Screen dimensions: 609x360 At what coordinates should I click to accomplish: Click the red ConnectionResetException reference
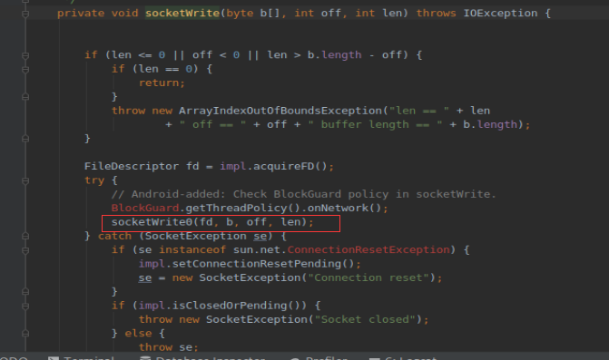(368, 250)
